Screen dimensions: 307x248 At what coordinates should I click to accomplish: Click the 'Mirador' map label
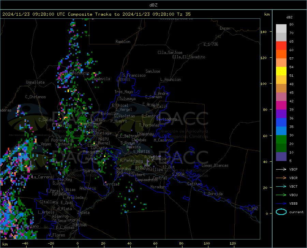pyautogui.click(x=158, y=187)
